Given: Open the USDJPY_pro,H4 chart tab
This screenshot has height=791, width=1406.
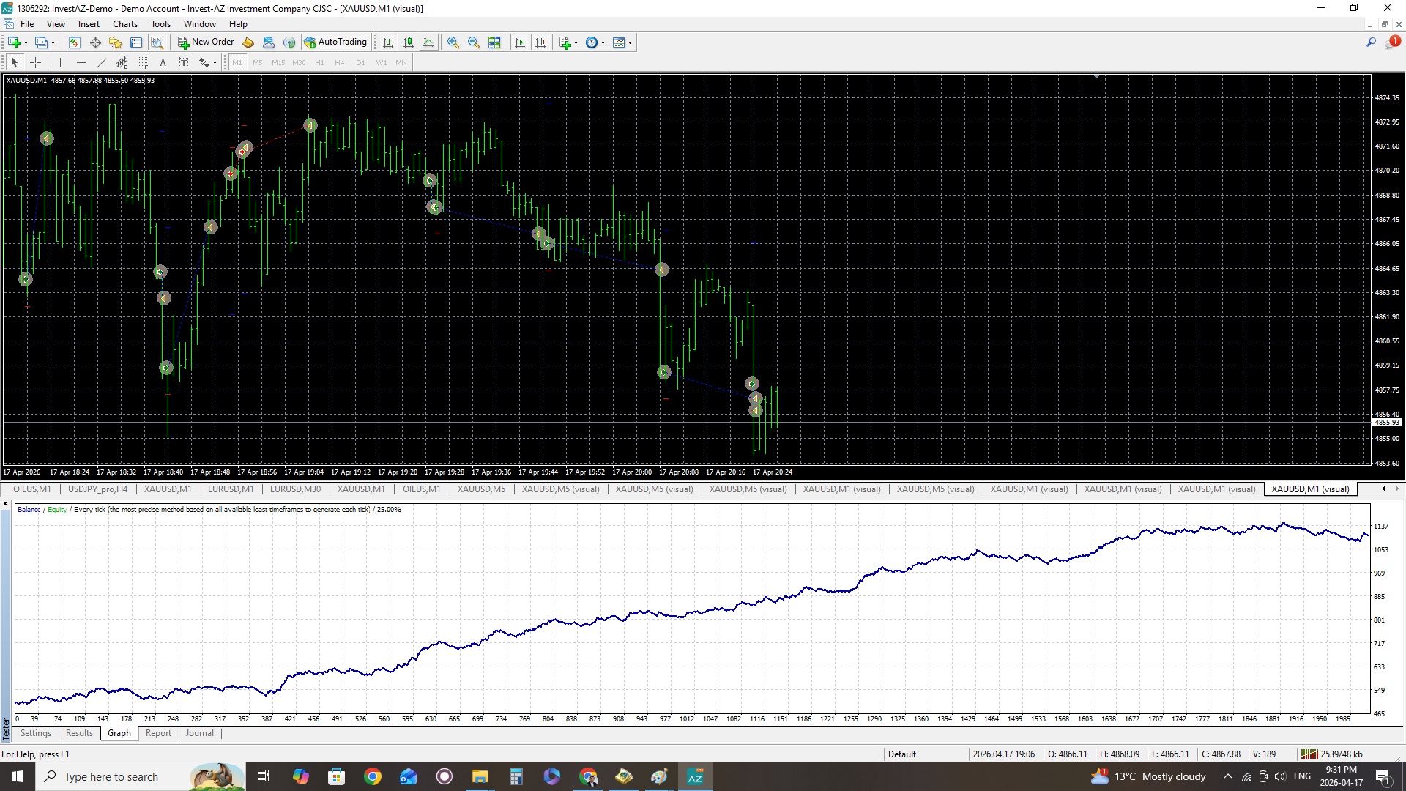Looking at the screenshot, I should [x=97, y=489].
